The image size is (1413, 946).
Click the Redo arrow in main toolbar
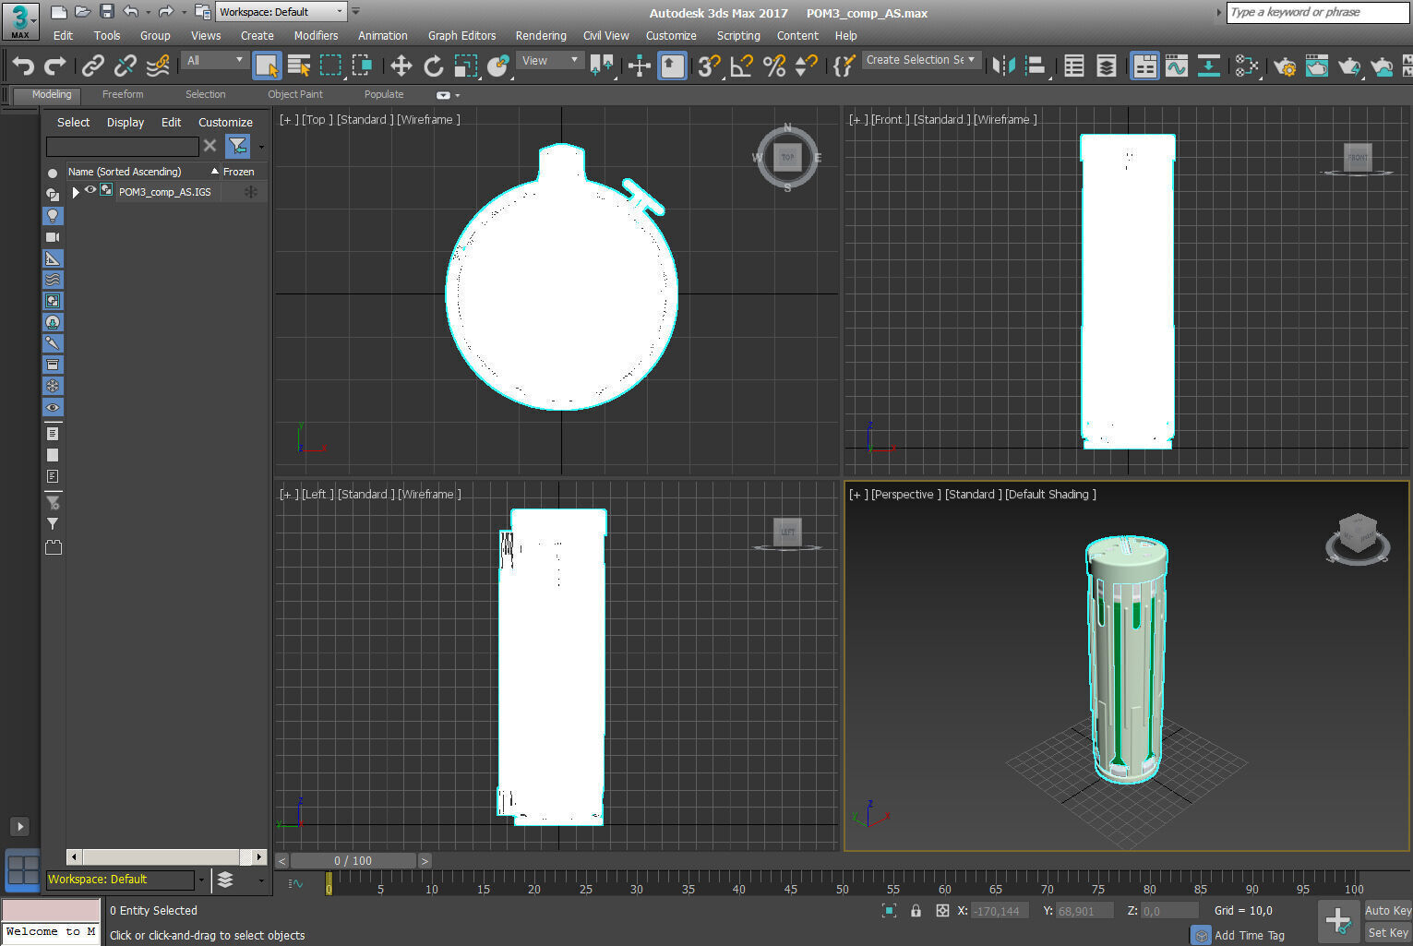coord(55,65)
